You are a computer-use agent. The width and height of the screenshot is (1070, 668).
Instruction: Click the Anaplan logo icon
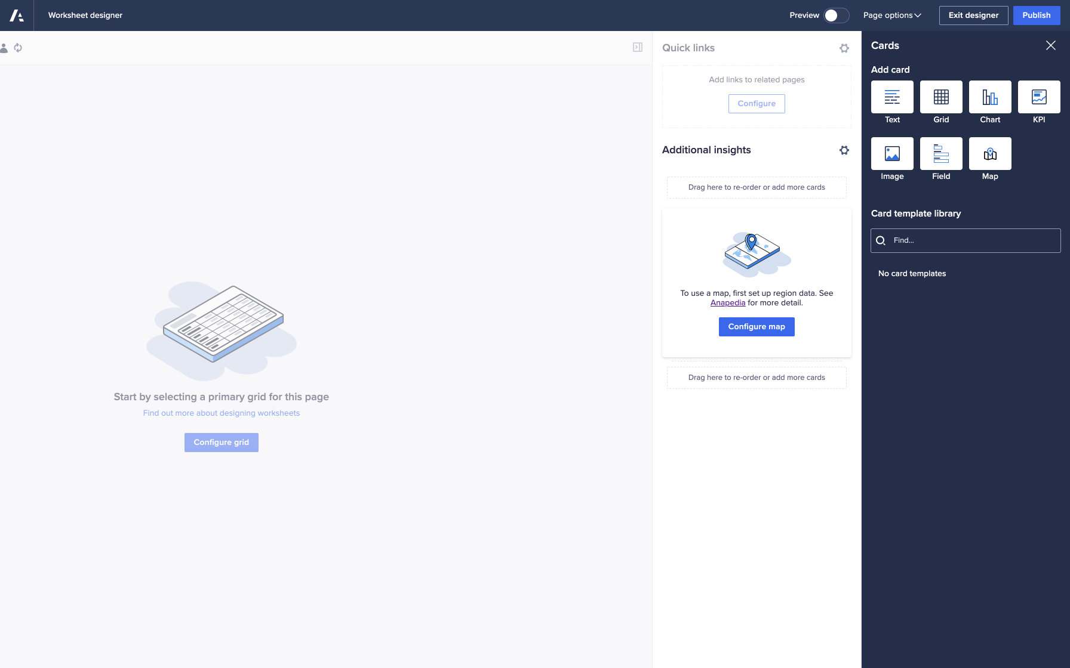[17, 16]
